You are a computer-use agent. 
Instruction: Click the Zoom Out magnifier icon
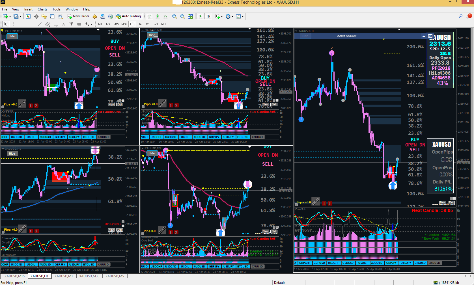pyautogui.click(x=182, y=16)
